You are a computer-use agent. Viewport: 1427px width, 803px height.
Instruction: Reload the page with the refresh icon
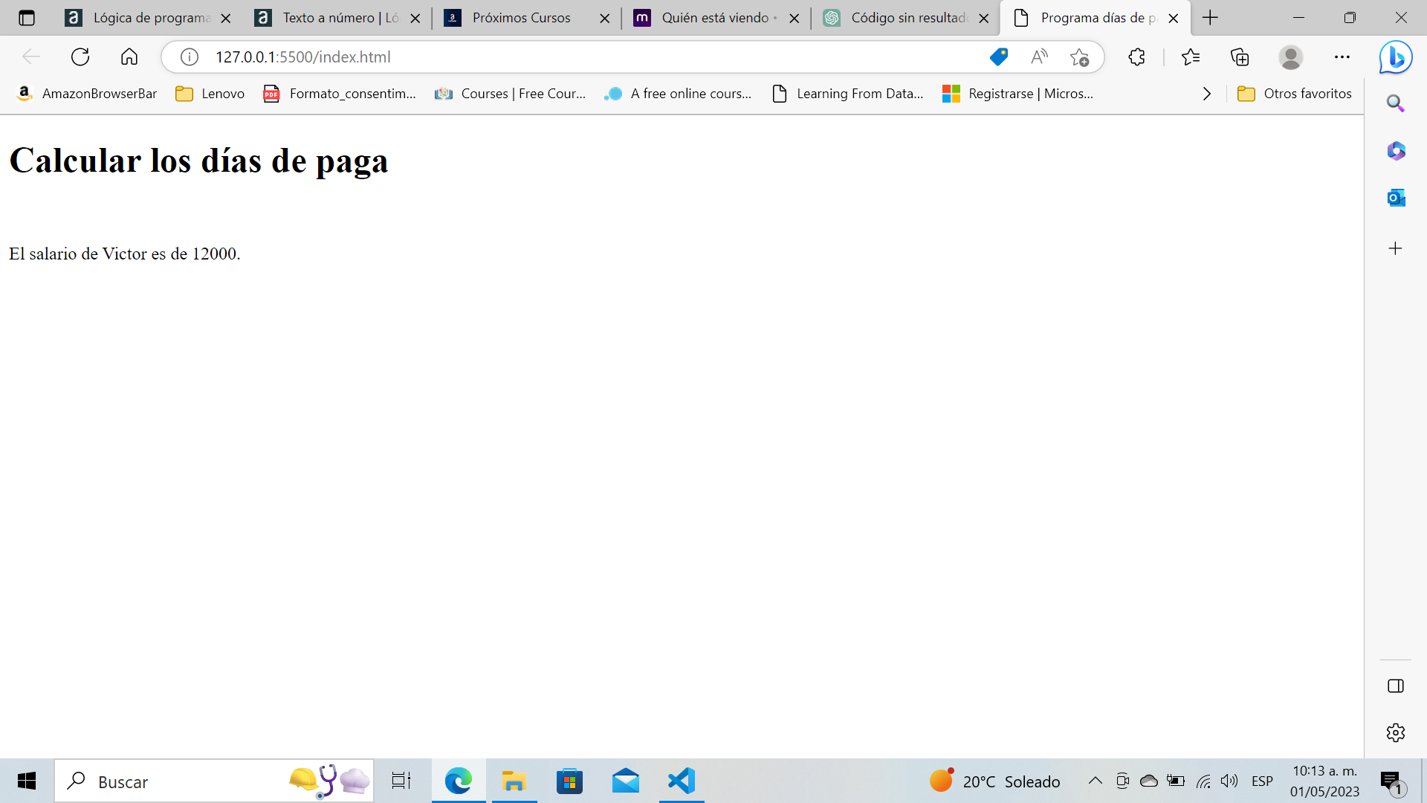[x=80, y=57]
